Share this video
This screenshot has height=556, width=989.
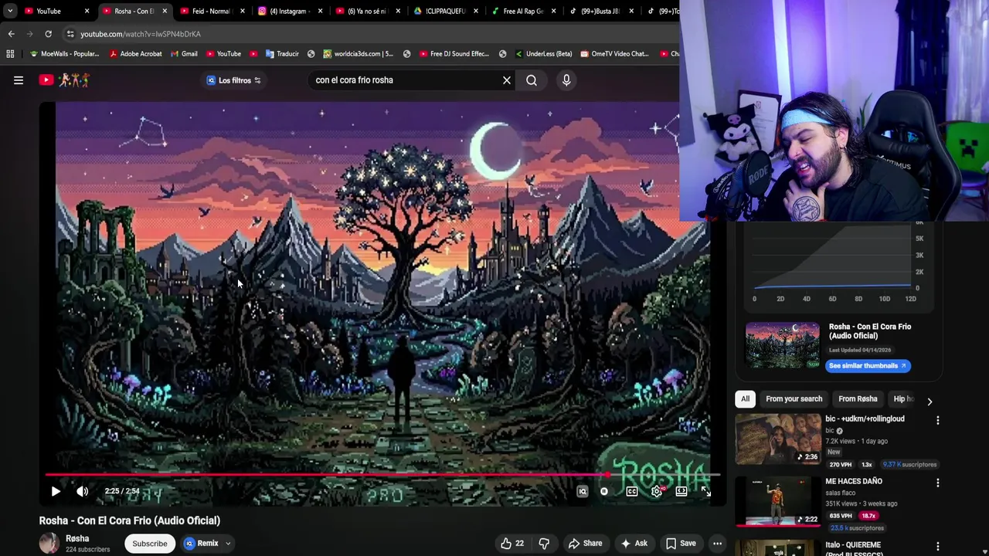click(x=585, y=544)
